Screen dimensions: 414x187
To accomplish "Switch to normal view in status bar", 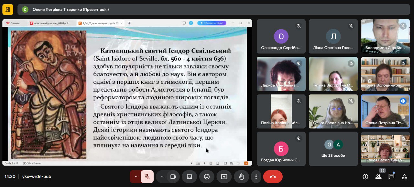I will point(225,163).
